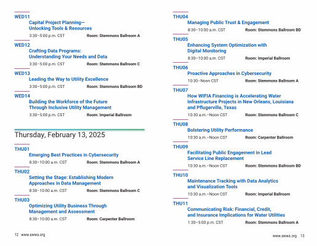Open Leading the Way to Utility Excellence

point(69,79)
